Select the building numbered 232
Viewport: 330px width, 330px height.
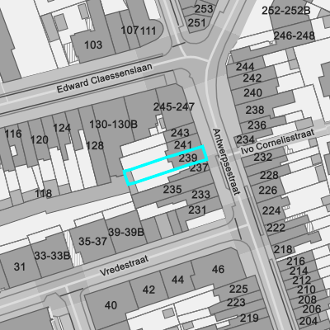263,157
